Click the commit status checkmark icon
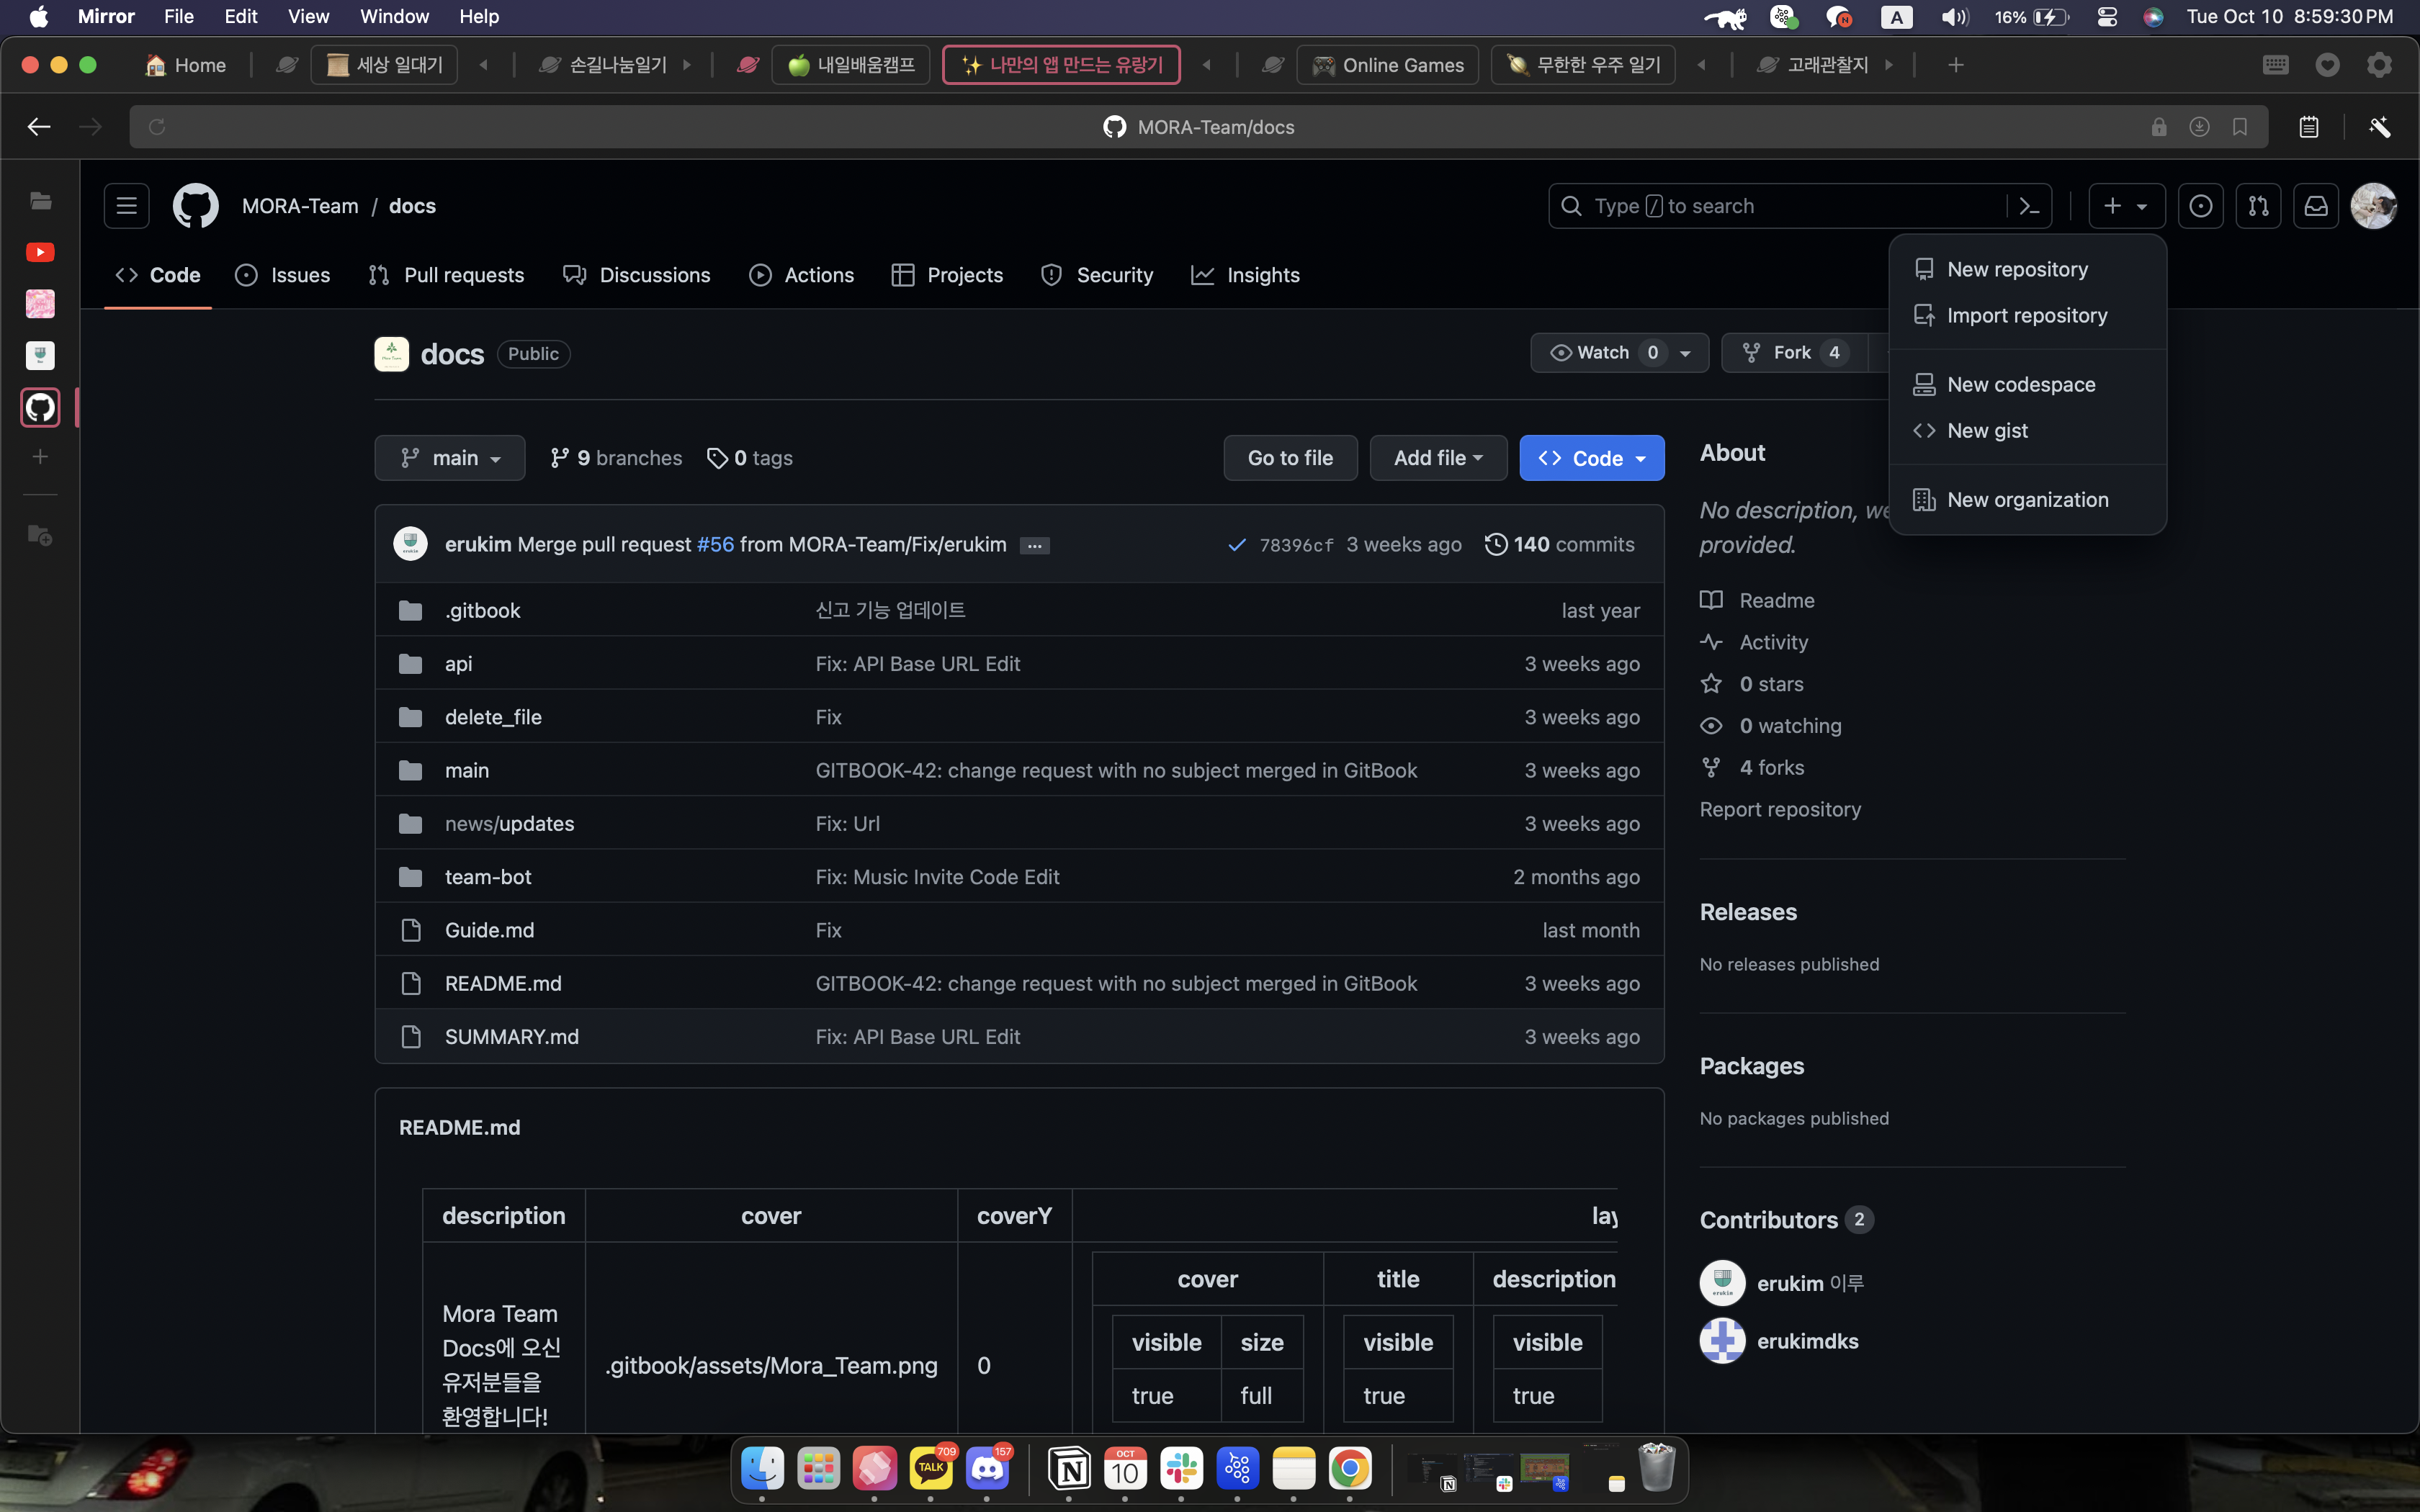This screenshot has width=2420, height=1512. 1237,545
